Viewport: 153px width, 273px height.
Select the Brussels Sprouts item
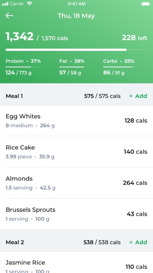pos(76,214)
